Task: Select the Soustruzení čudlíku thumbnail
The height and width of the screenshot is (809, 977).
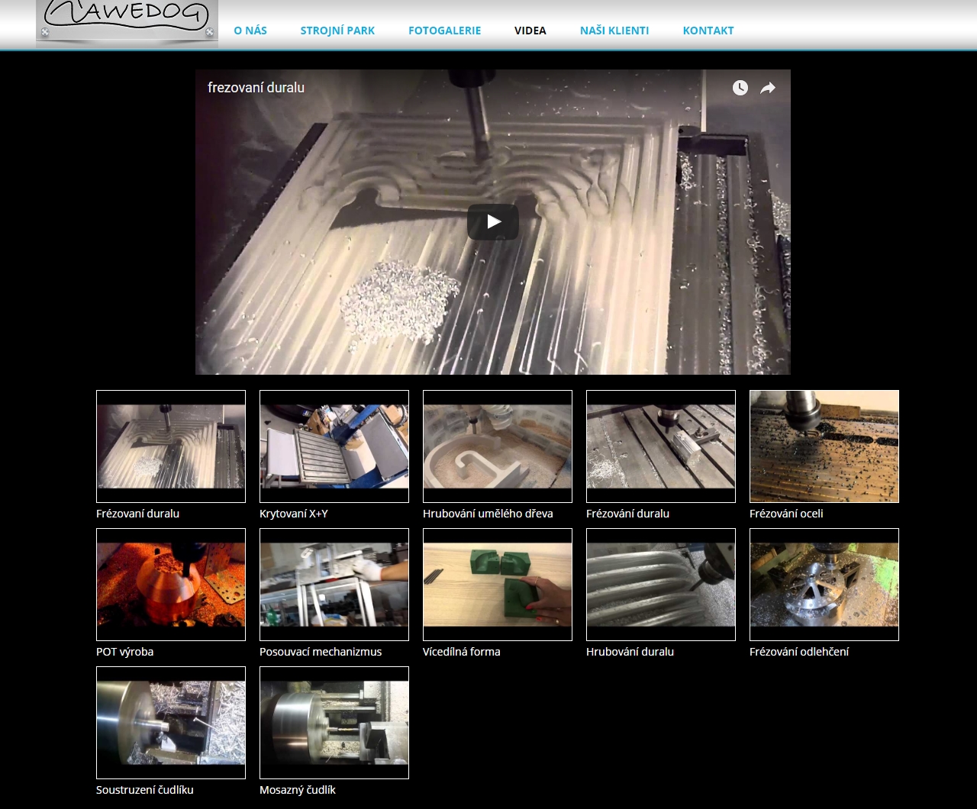Action: coord(171,723)
